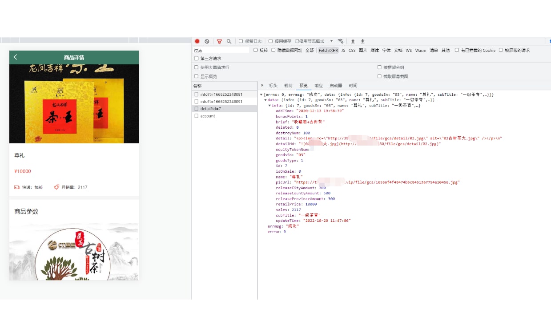Select the detail?id=7 request
The width and height of the screenshot is (551, 320).
(x=225, y=109)
